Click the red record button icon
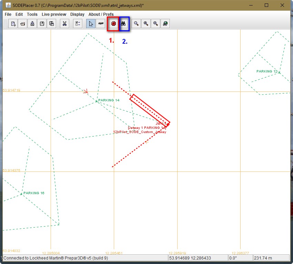 (x=113, y=24)
